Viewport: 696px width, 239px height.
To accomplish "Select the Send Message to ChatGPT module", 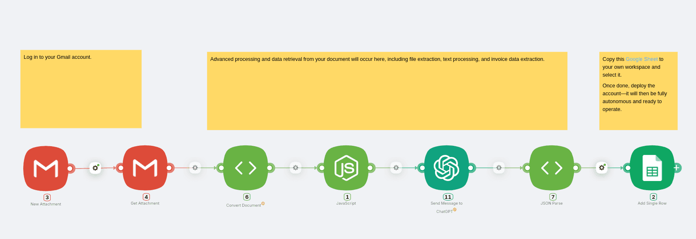I will click(446, 168).
